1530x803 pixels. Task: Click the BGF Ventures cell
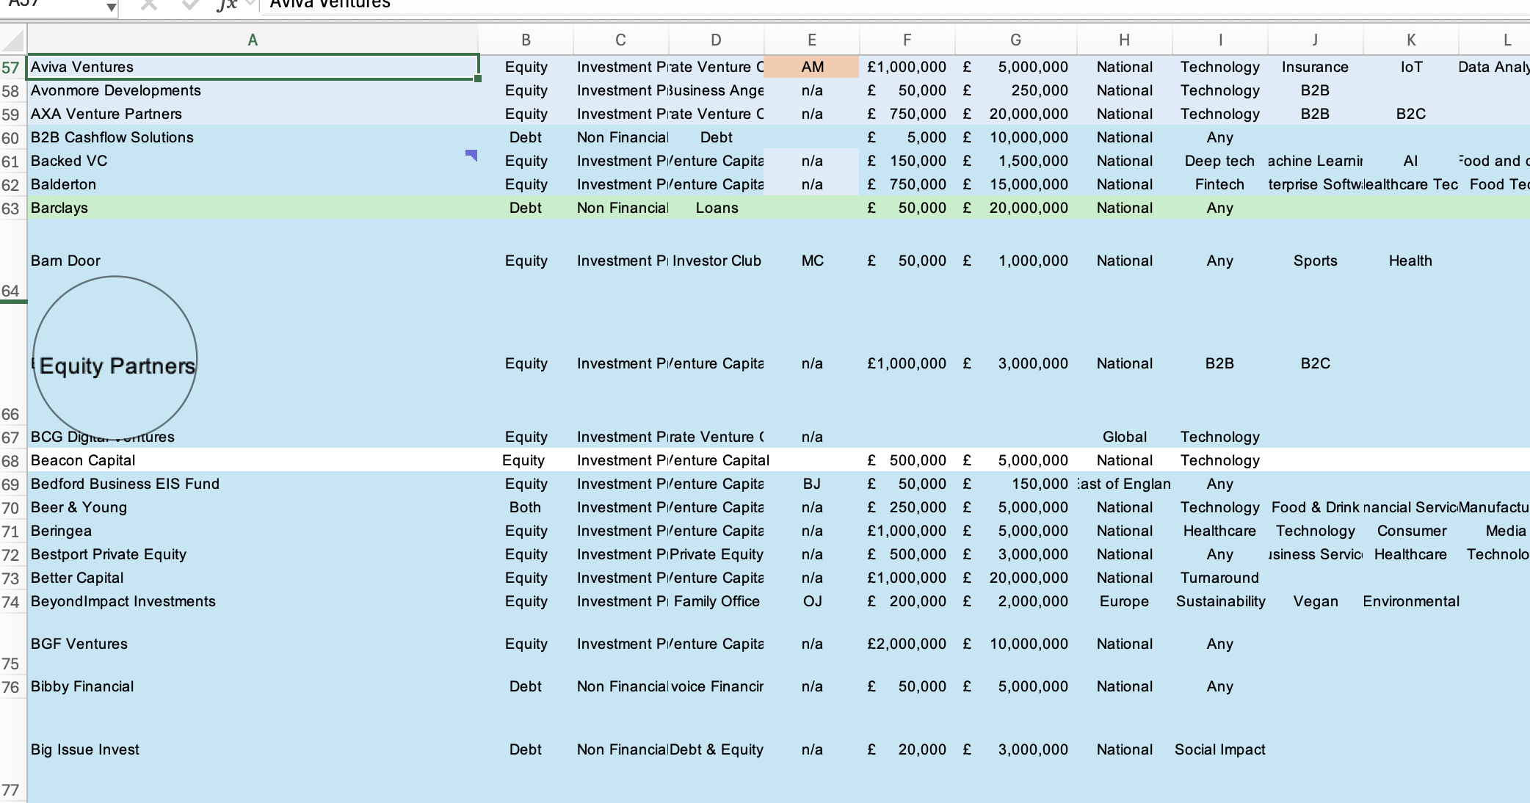253,644
